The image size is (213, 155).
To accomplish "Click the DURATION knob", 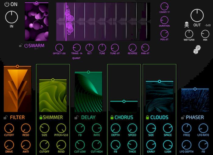I will (x=164, y=20).
